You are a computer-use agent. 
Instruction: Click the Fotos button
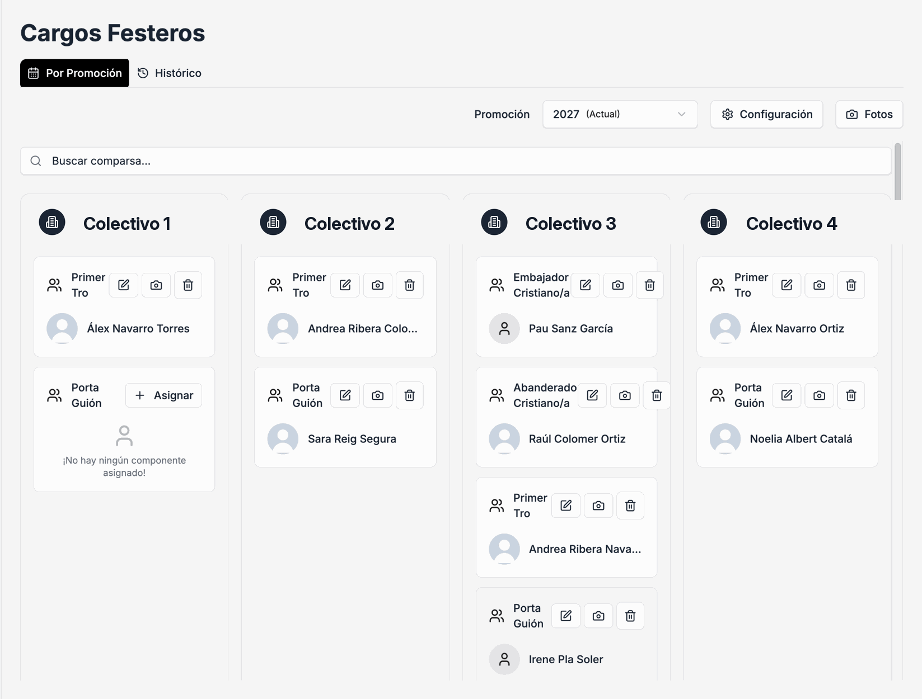coord(869,114)
